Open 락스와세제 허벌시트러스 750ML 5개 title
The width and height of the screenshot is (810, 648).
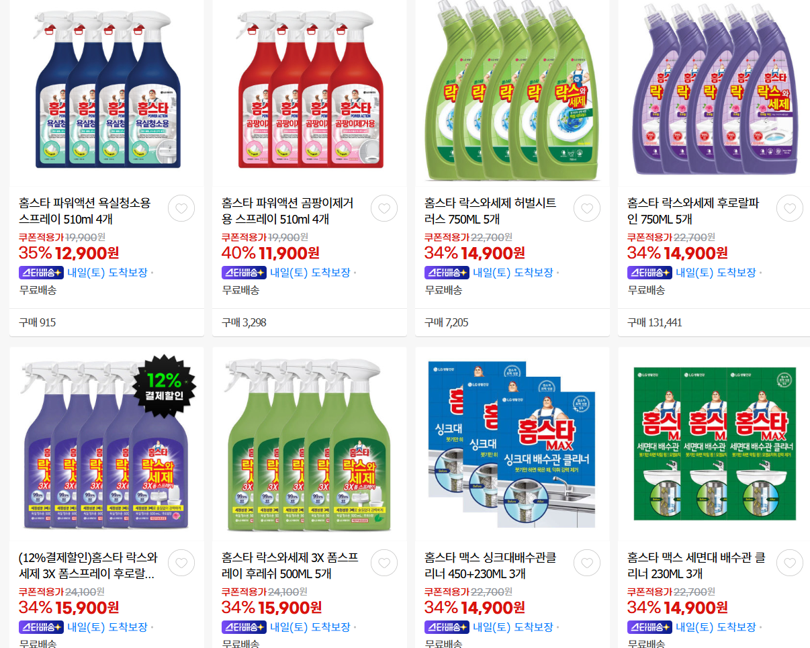[x=491, y=211]
